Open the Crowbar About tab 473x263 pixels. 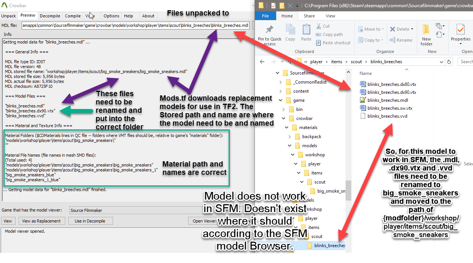click(148, 16)
